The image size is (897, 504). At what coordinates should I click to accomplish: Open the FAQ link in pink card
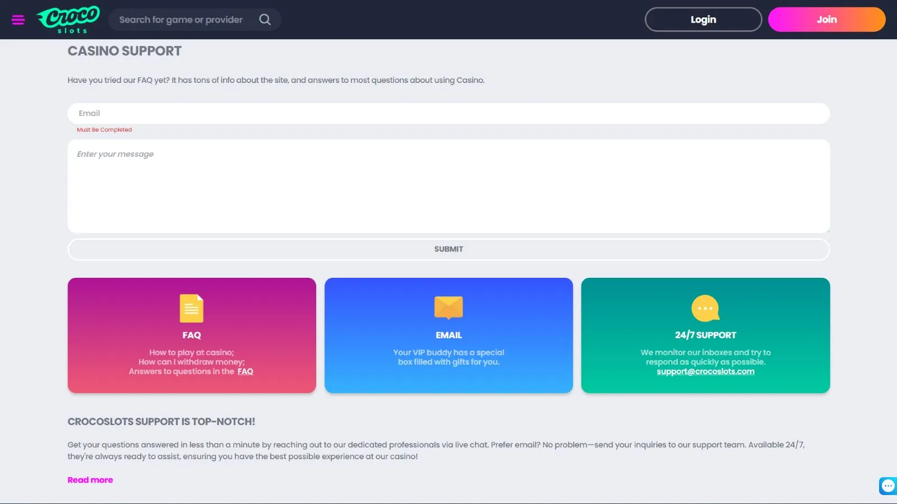click(245, 371)
